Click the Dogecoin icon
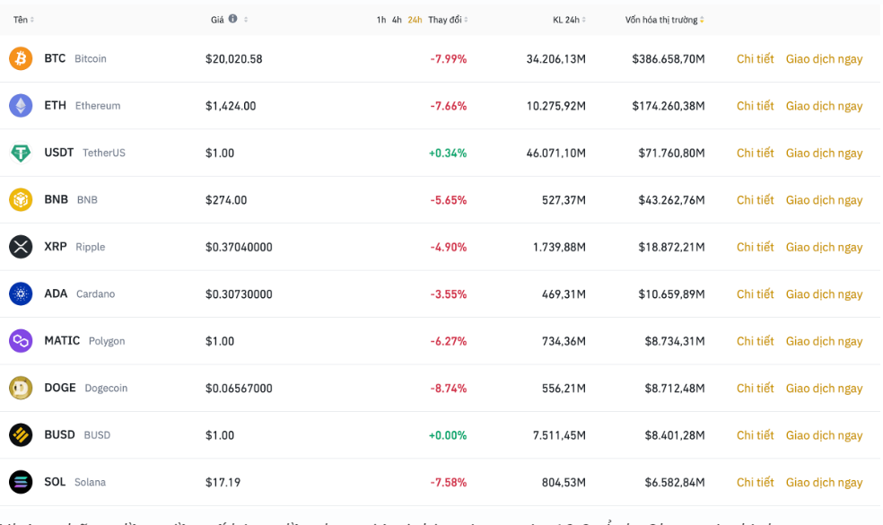Image resolution: width=883 pixels, height=525 pixels. click(21, 388)
